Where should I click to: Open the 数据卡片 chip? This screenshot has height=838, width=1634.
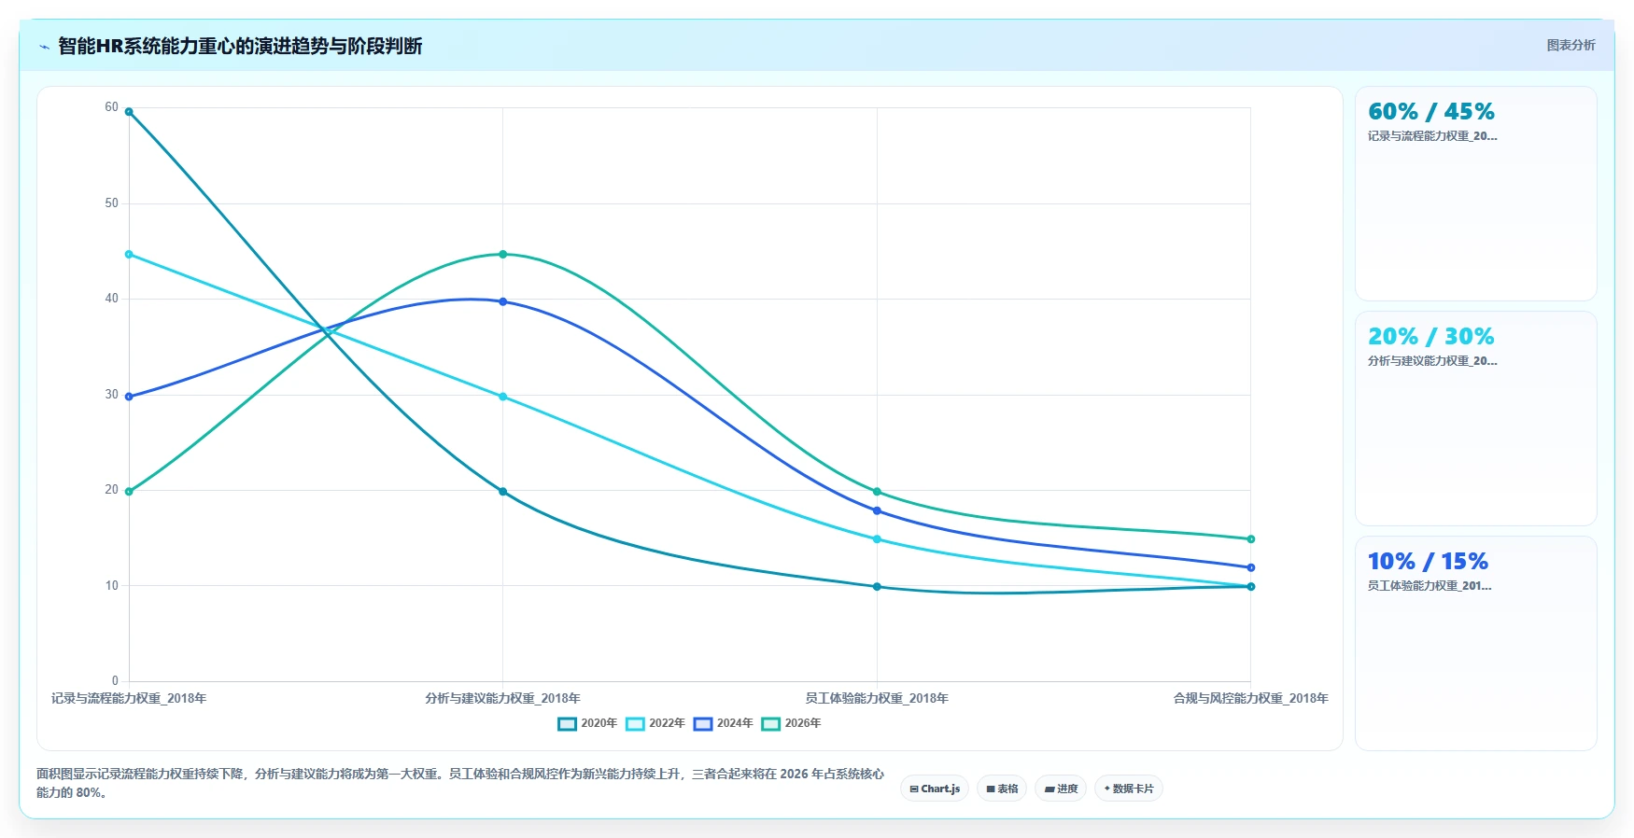[1128, 789]
